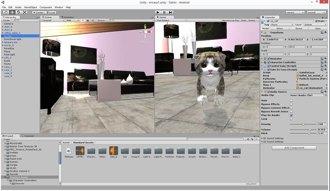330x191 pixels.
Task: Open the Tag Player dropdown
Action: tap(282, 24)
